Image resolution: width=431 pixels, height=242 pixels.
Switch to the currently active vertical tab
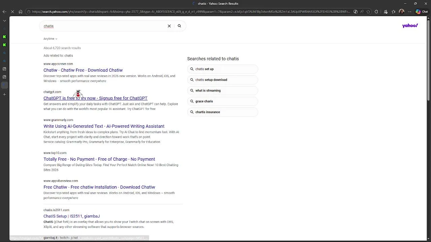[4, 85]
